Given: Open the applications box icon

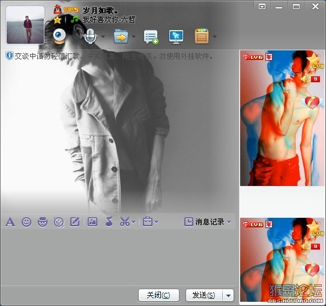Looking at the screenshot, I should pos(202,37).
